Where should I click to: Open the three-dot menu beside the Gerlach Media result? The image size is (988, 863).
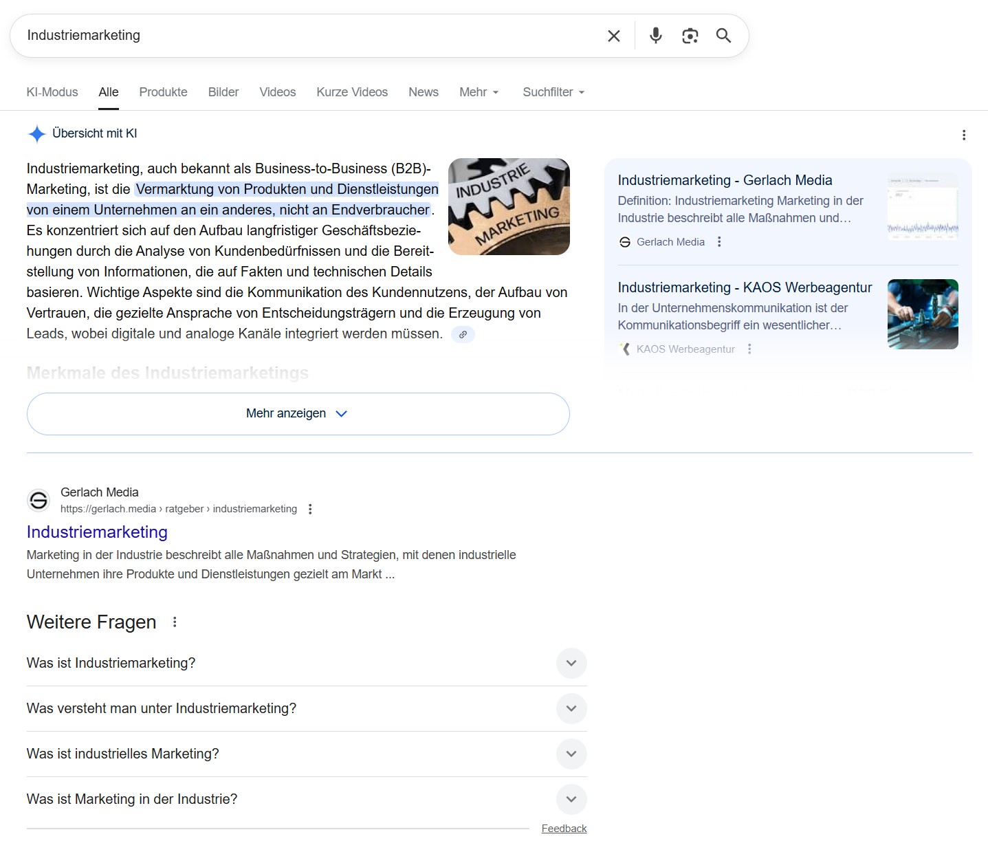[x=310, y=509]
